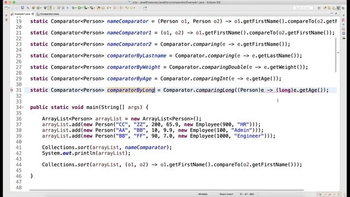
Task: Click the last icon in the bottom-right corner
Action: [x=345, y=195]
